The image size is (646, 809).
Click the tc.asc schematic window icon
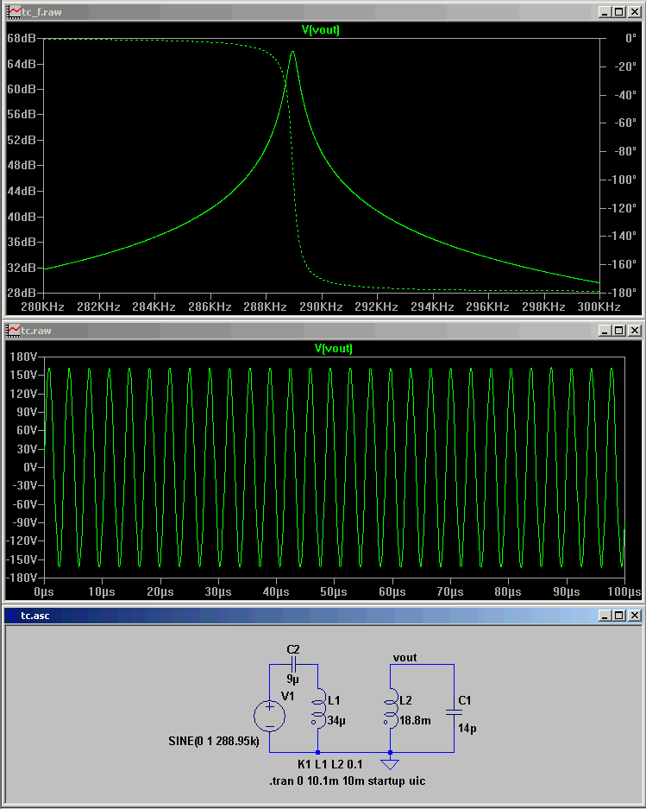click(12, 616)
